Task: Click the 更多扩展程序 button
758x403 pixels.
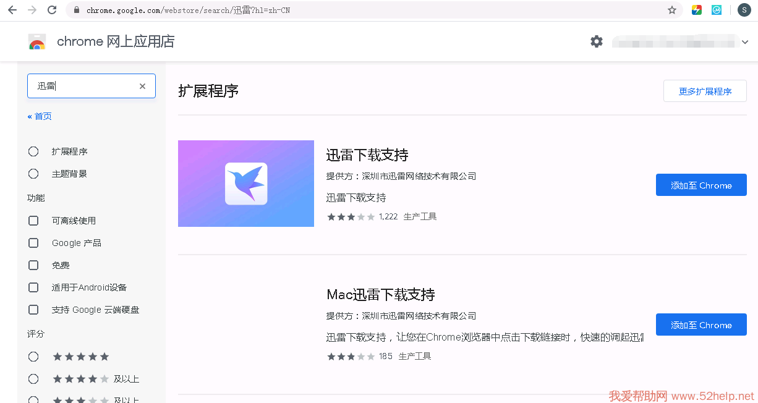Action: pyautogui.click(x=705, y=91)
